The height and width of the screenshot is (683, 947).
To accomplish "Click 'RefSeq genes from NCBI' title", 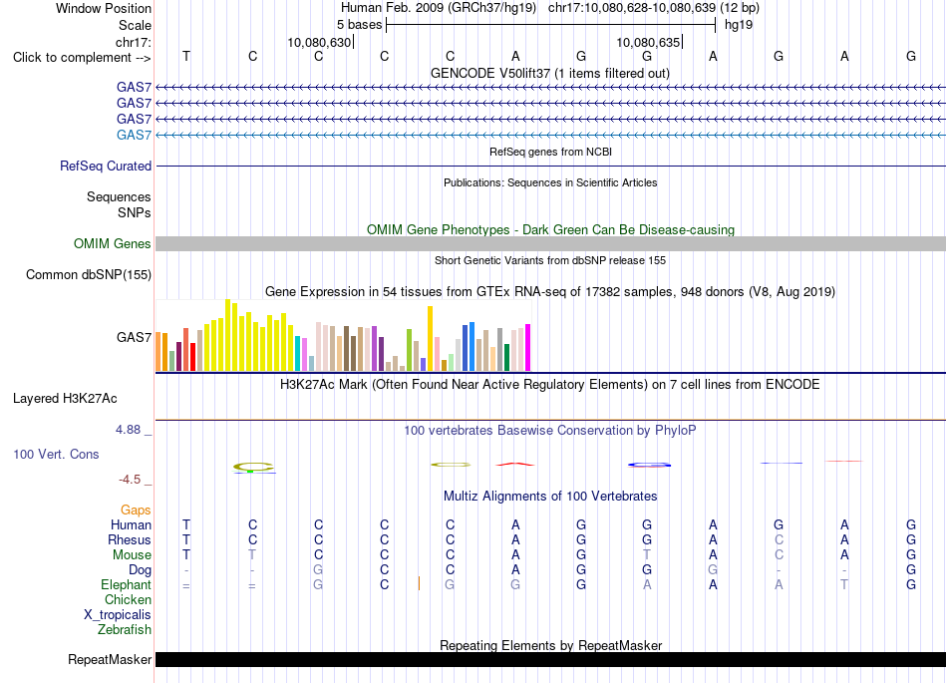I will 550,152.
